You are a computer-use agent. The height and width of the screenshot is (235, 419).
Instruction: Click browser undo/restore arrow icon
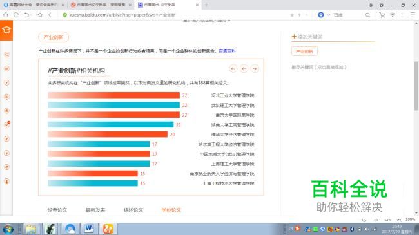click(x=26, y=15)
